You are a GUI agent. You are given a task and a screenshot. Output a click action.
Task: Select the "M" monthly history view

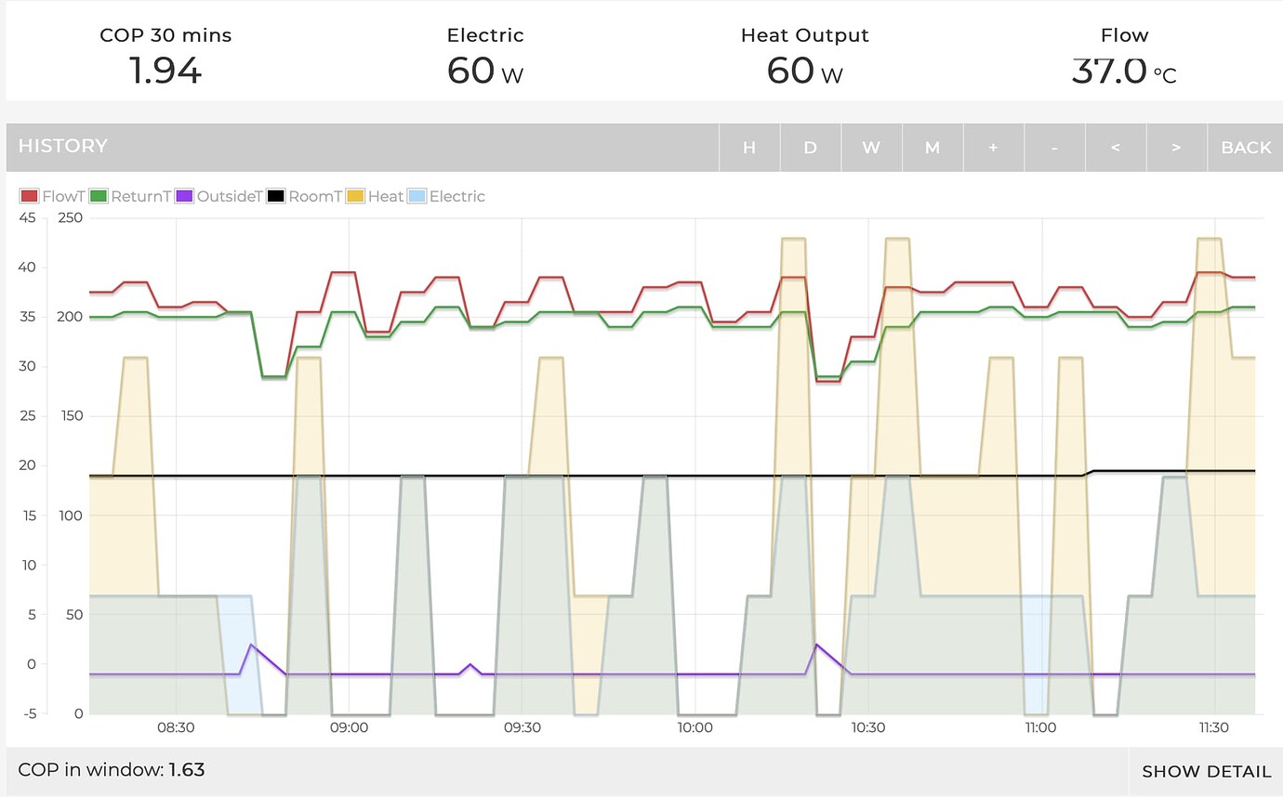[x=932, y=147]
